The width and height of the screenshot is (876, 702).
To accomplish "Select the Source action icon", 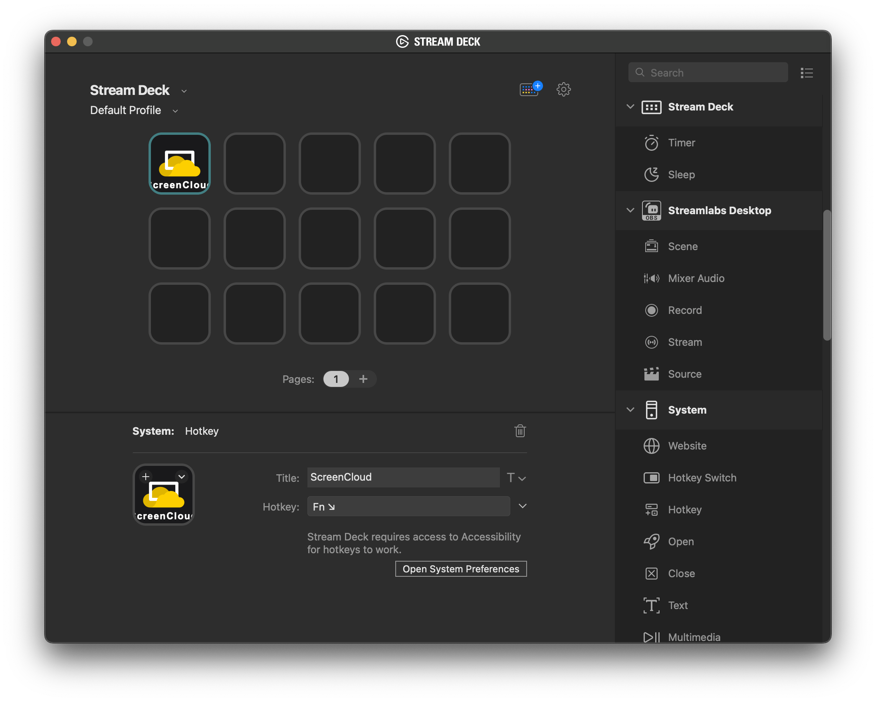I will [x=651, y=374].
